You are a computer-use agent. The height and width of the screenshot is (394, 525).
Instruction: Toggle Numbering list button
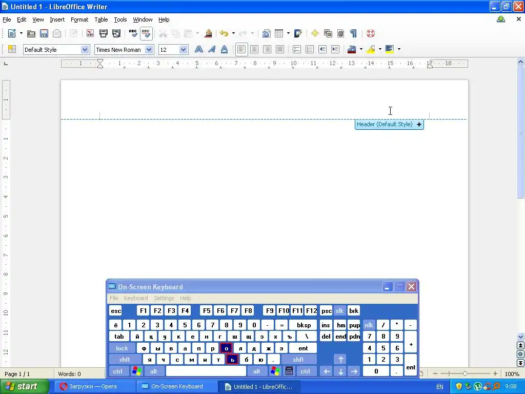[x=297, y=49]
